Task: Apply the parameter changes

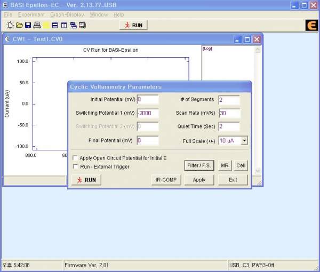Action: (x=199, y=180)
